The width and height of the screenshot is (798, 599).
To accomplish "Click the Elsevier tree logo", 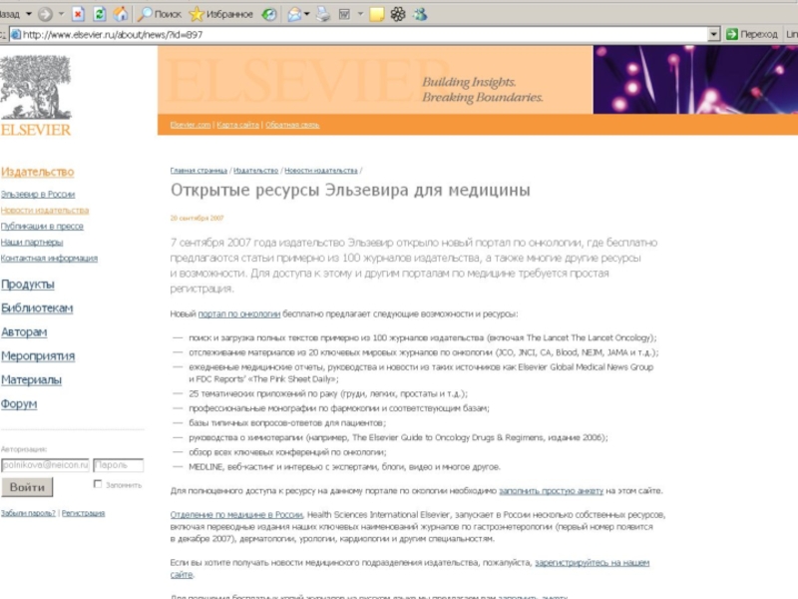I will 36,95.
